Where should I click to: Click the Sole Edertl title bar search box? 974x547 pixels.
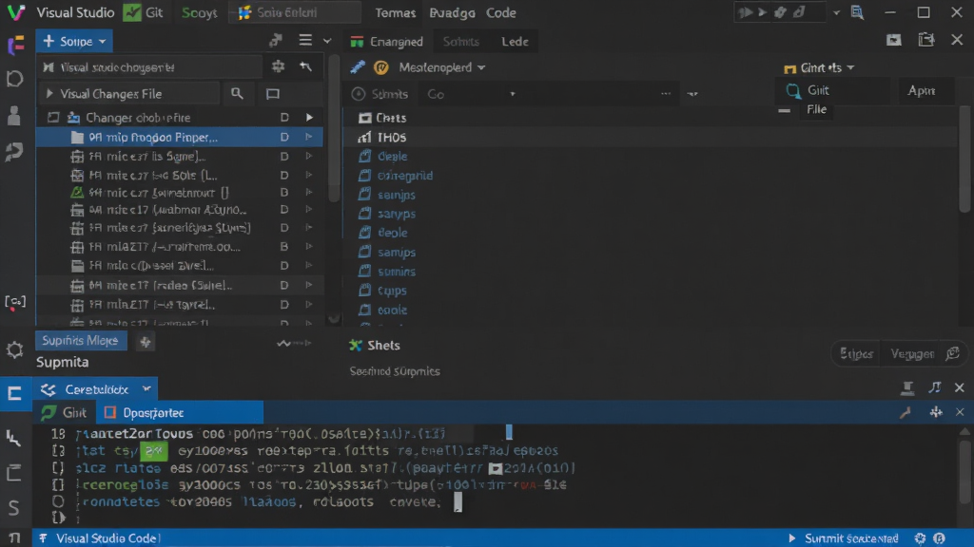point(295,12)
